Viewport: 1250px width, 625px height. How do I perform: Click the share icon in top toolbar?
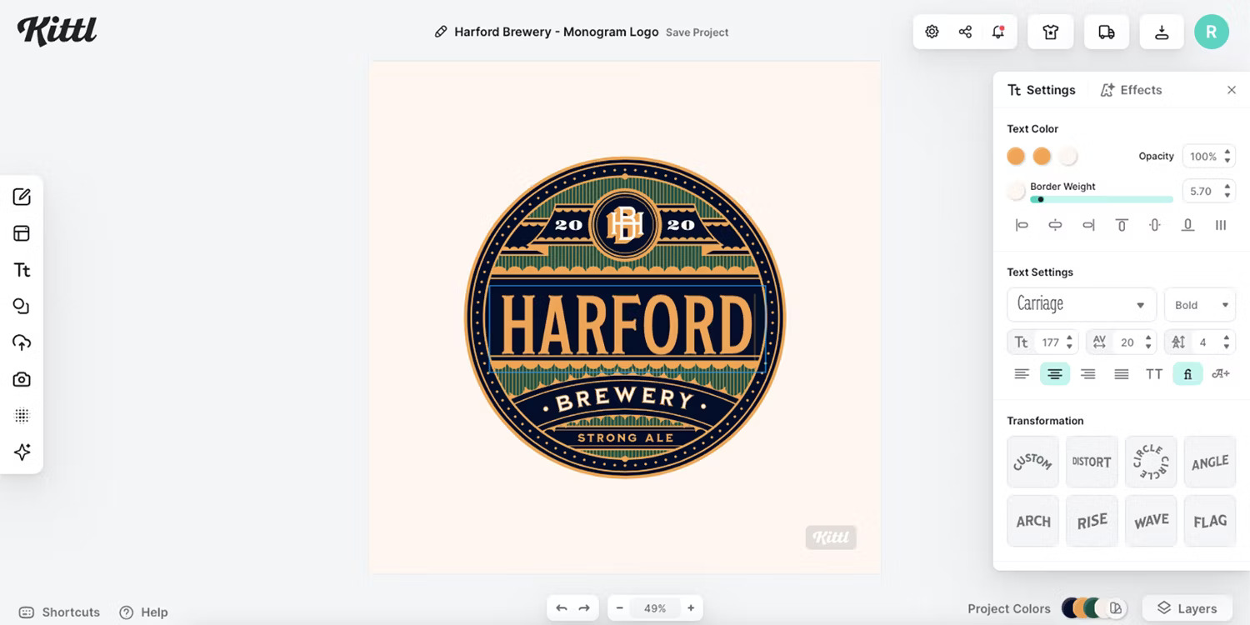tap(965, 32)
